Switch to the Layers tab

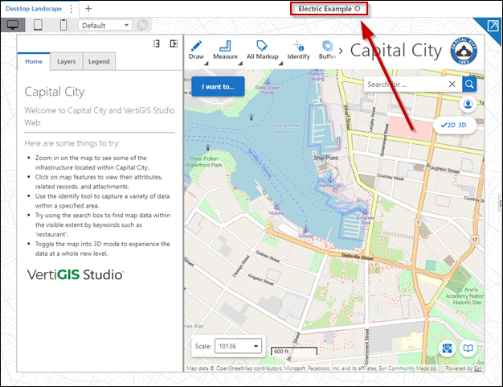point(67,61)
